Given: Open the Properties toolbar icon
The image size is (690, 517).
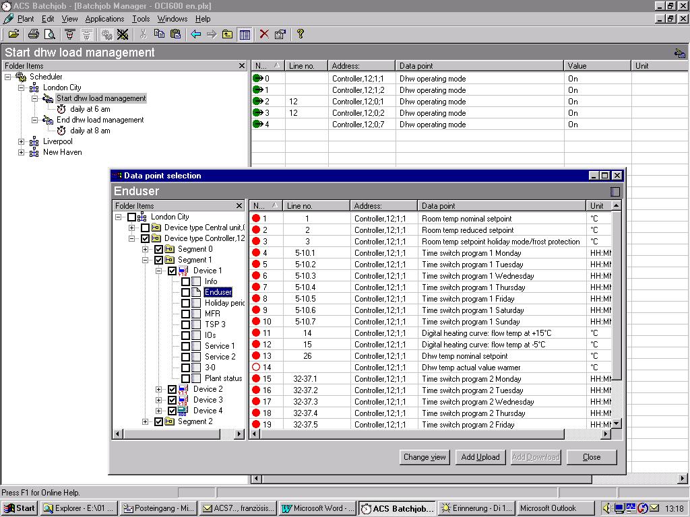Looking at the screenshot, I should click(280, 34).
